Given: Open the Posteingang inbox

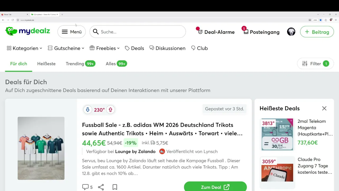Looking at the screenshot, I should coord(261,32).
